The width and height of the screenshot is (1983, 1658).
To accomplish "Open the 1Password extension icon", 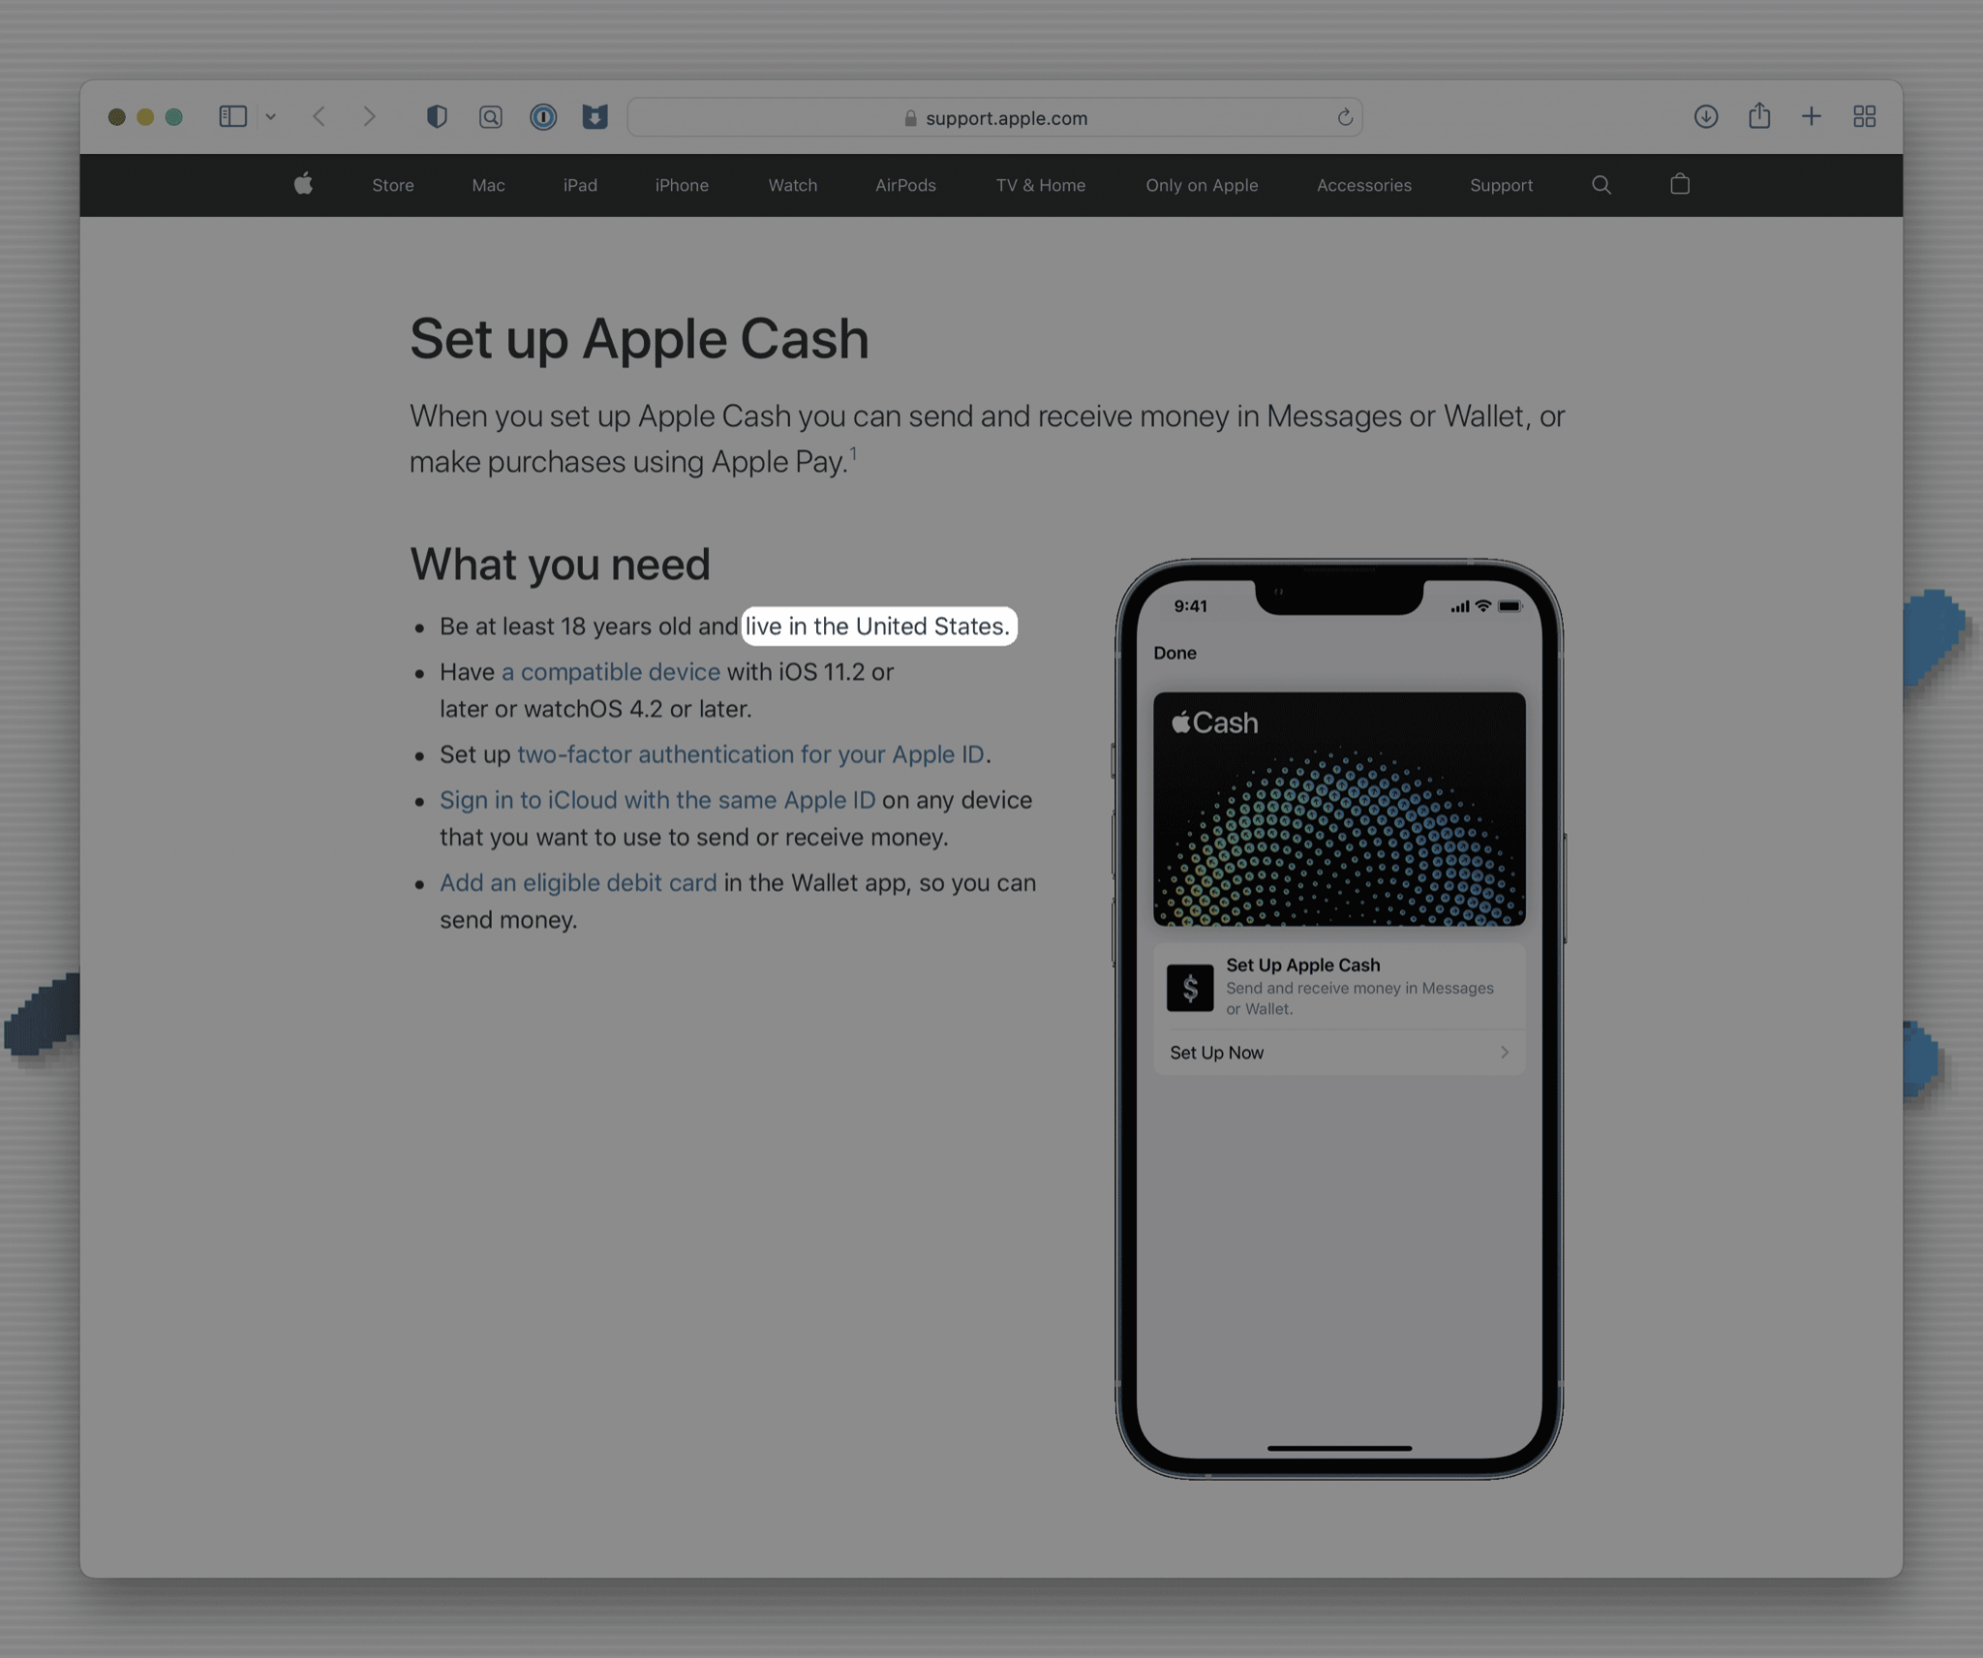I will click(543, 117).
